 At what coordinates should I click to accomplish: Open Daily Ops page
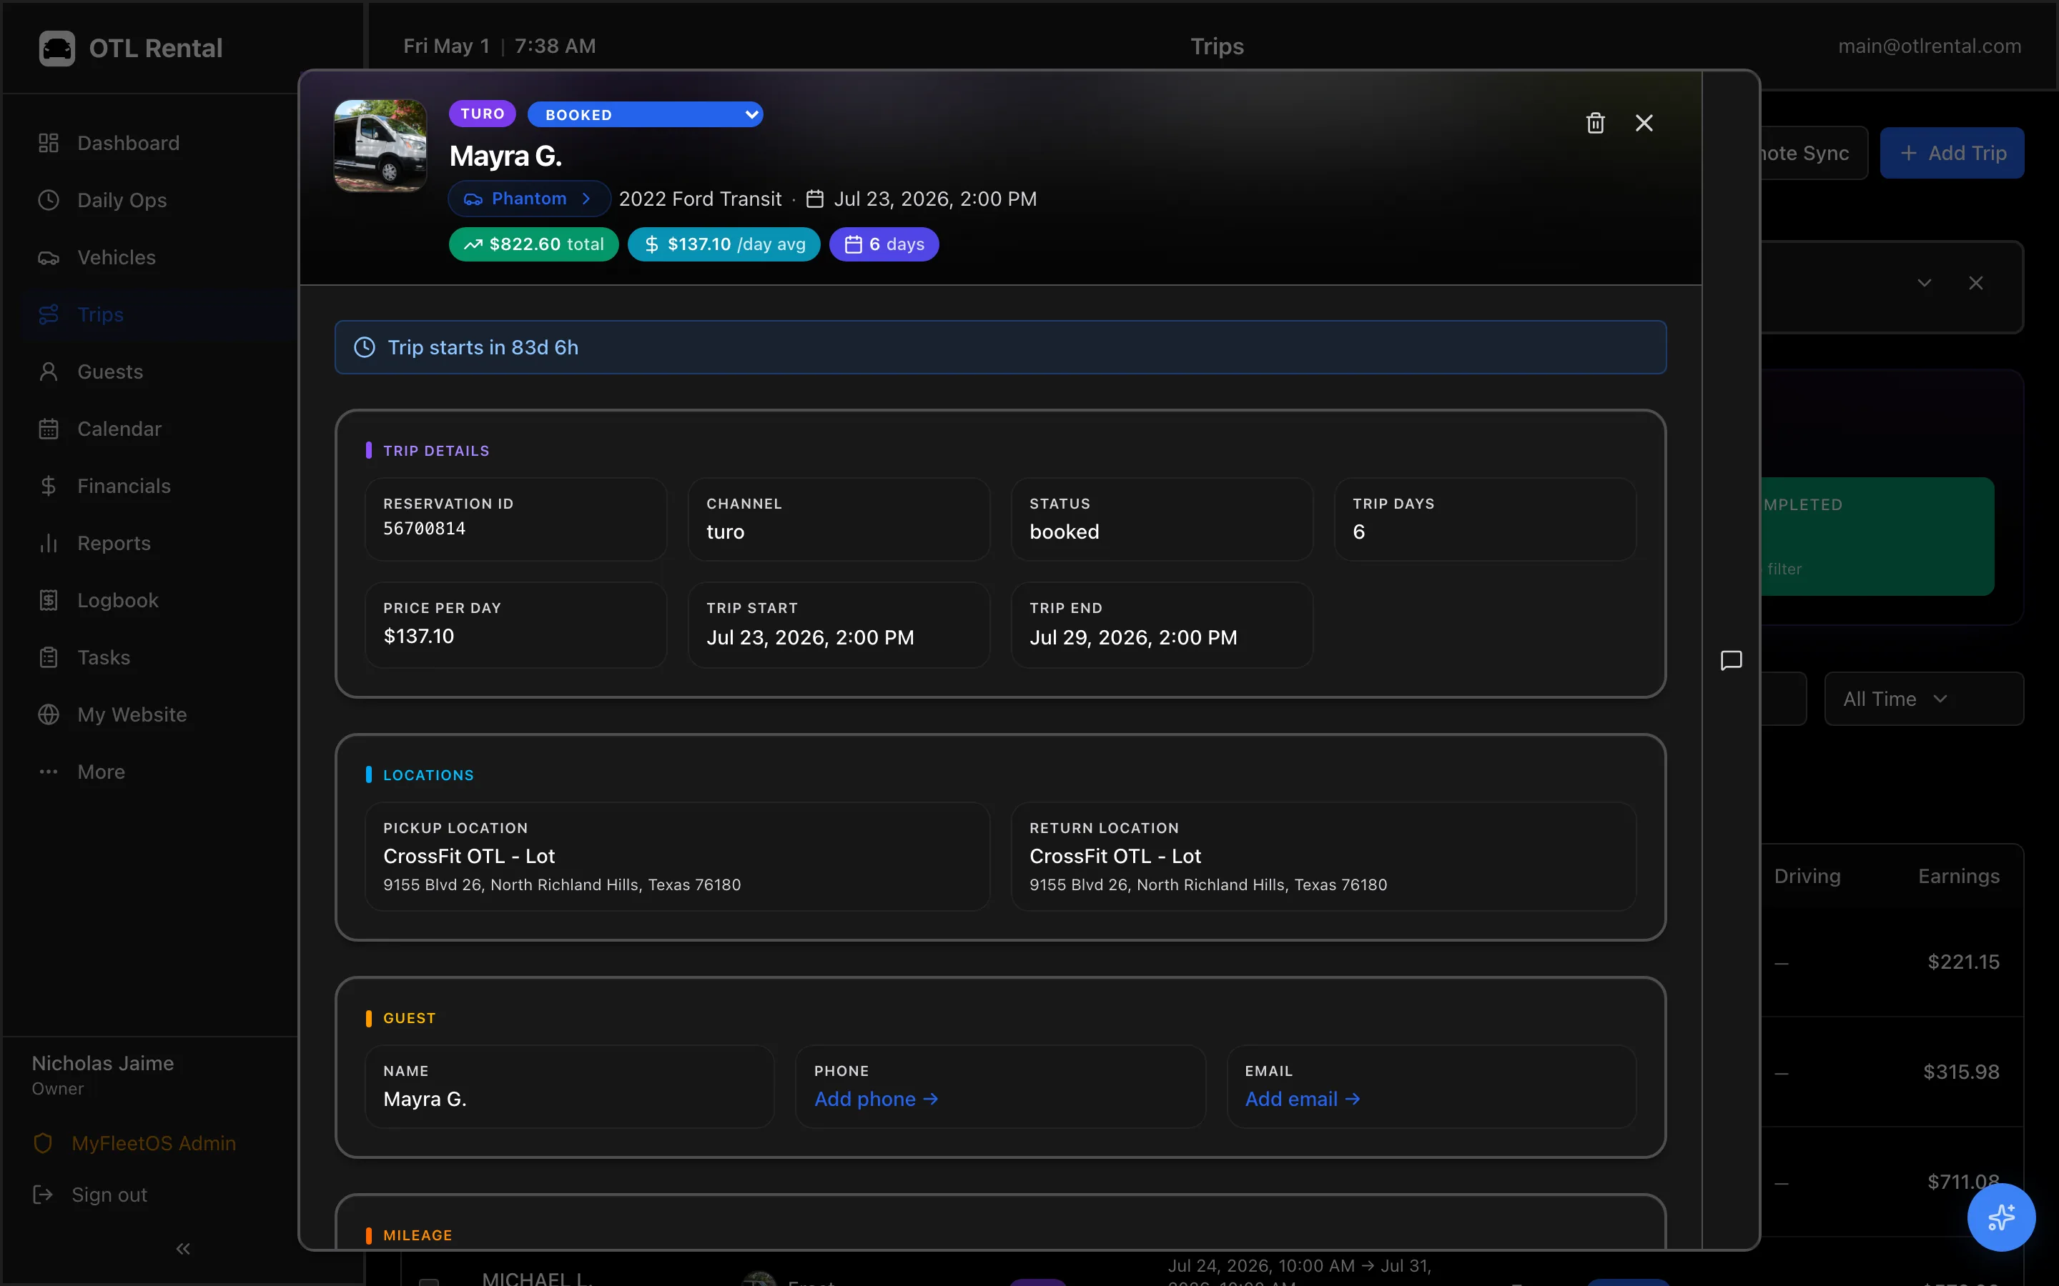(122, 200)
